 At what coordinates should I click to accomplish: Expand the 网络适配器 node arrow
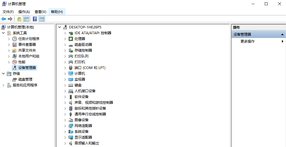(65, 126)
